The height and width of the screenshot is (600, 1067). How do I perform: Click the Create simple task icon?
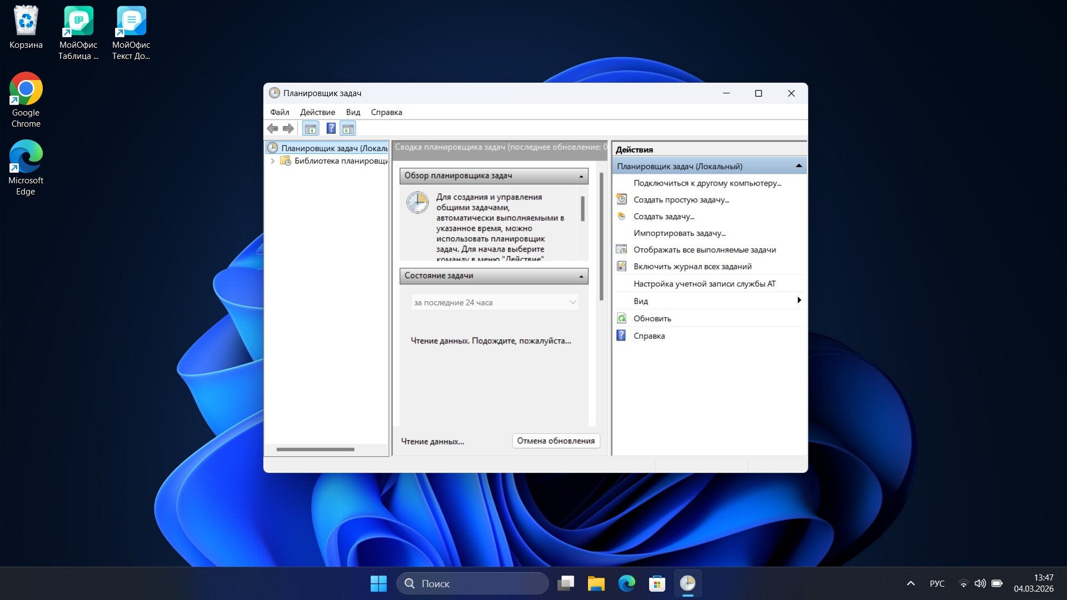(622, 199)
